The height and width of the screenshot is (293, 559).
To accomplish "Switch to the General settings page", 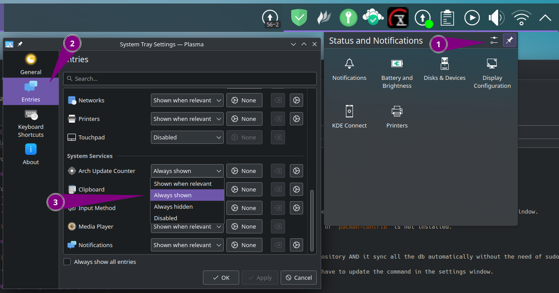I will 31,64.
